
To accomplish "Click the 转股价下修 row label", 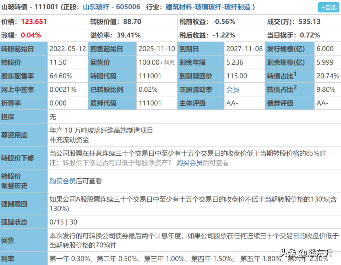I will (24, 158).
